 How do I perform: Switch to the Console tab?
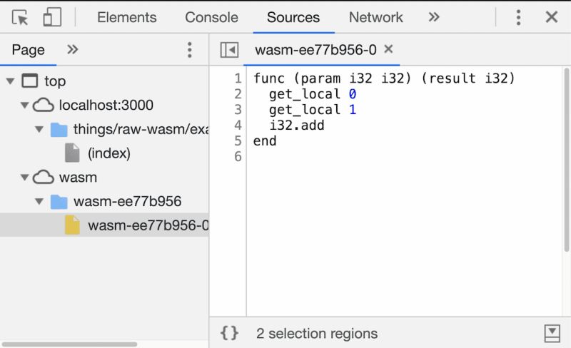tap(211, 17)
